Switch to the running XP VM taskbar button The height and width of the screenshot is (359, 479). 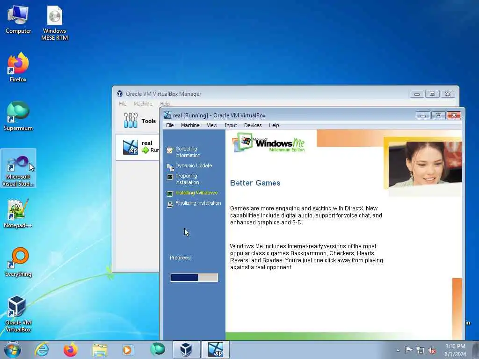[x=215, y=350]
